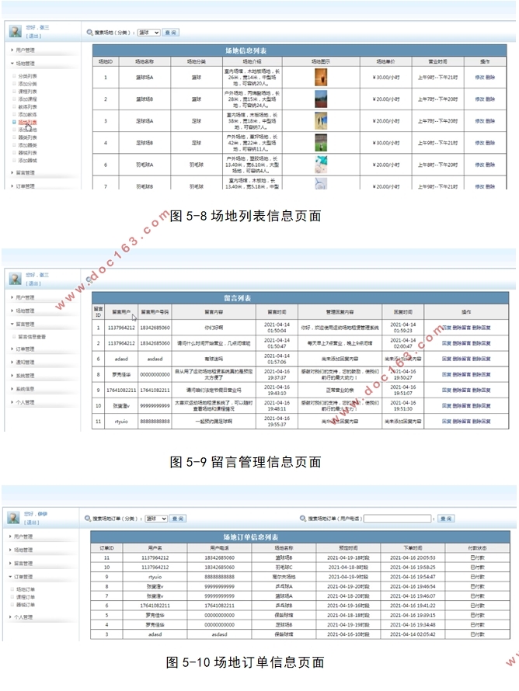Click 删除 link in 篮球场A row
This screenshot has width=519, height=691.
490,77
